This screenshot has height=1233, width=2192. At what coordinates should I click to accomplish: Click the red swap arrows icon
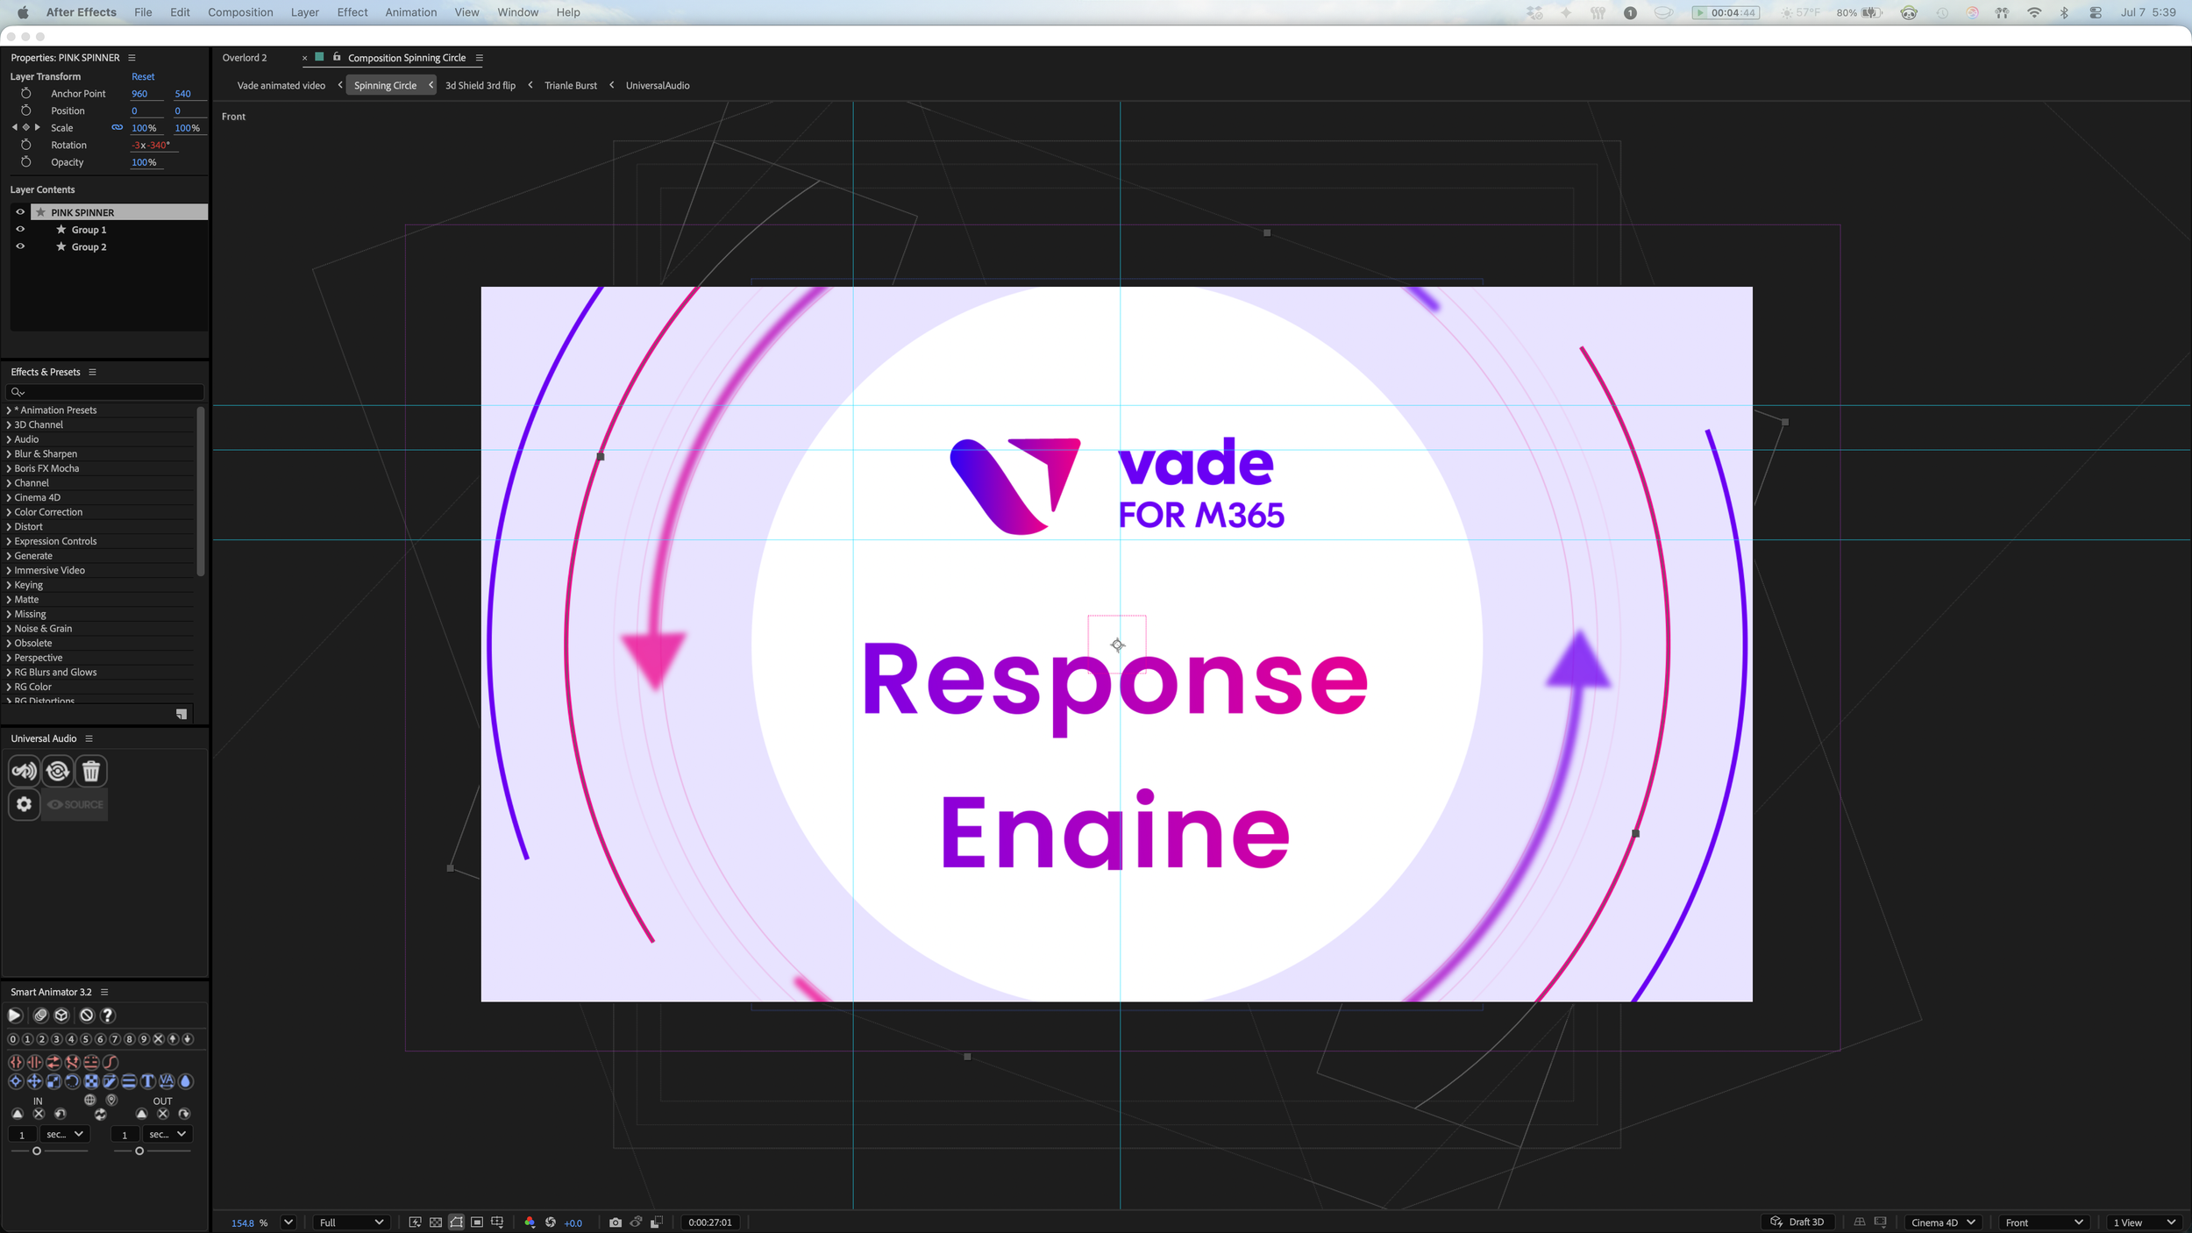click(x=53, y=1062)
